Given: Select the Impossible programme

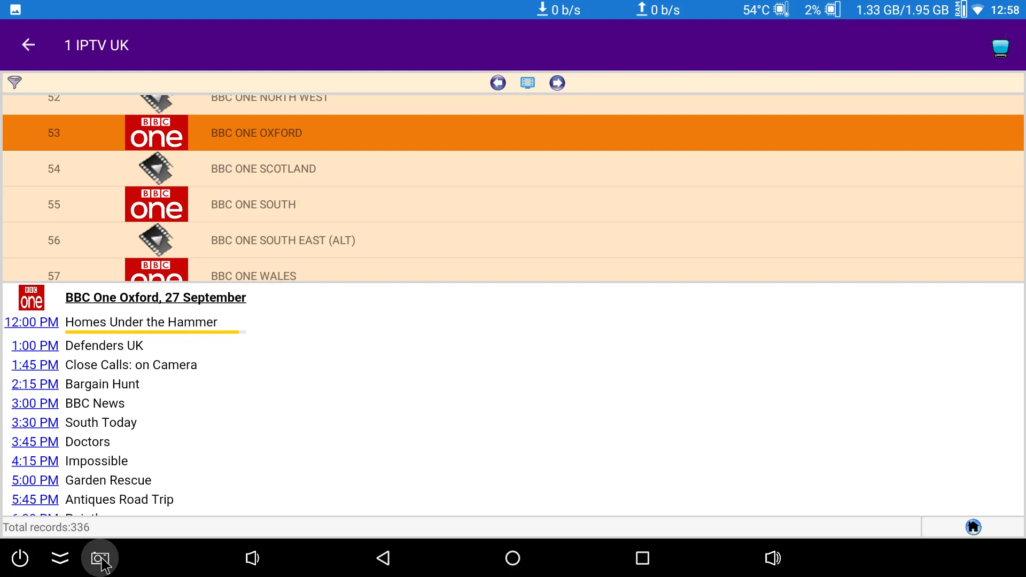Looking at the screenshot, I should click(x=96, y=461).
